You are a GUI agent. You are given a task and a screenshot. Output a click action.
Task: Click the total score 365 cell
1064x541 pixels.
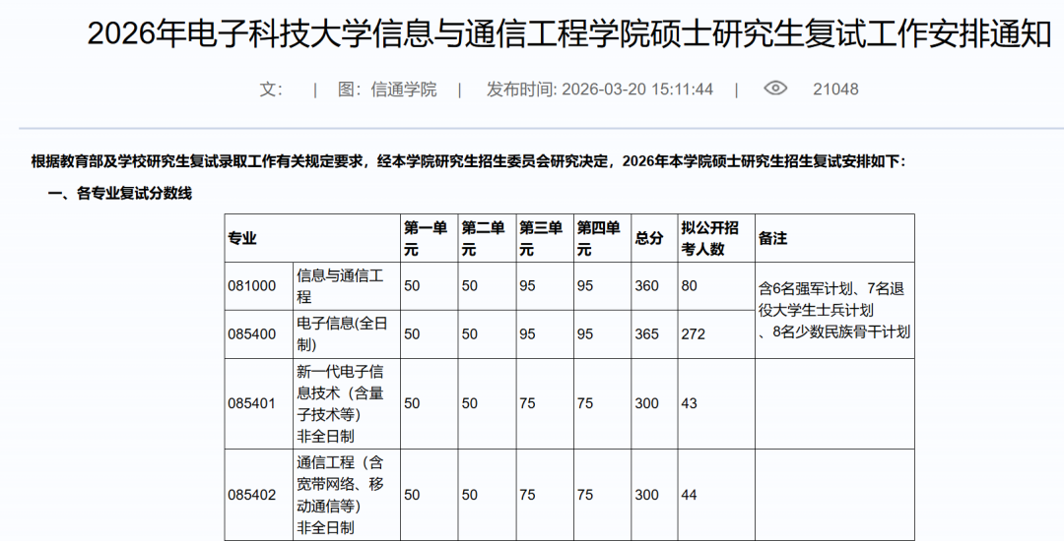[647, 334]
